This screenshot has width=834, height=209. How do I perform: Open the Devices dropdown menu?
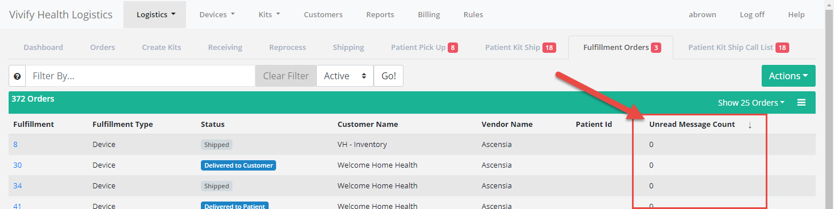click(x=217, y=14)
